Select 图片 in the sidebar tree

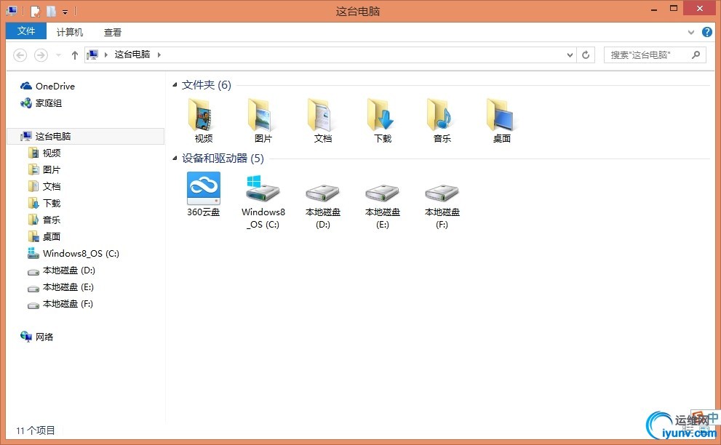click(x=44, y=169)
